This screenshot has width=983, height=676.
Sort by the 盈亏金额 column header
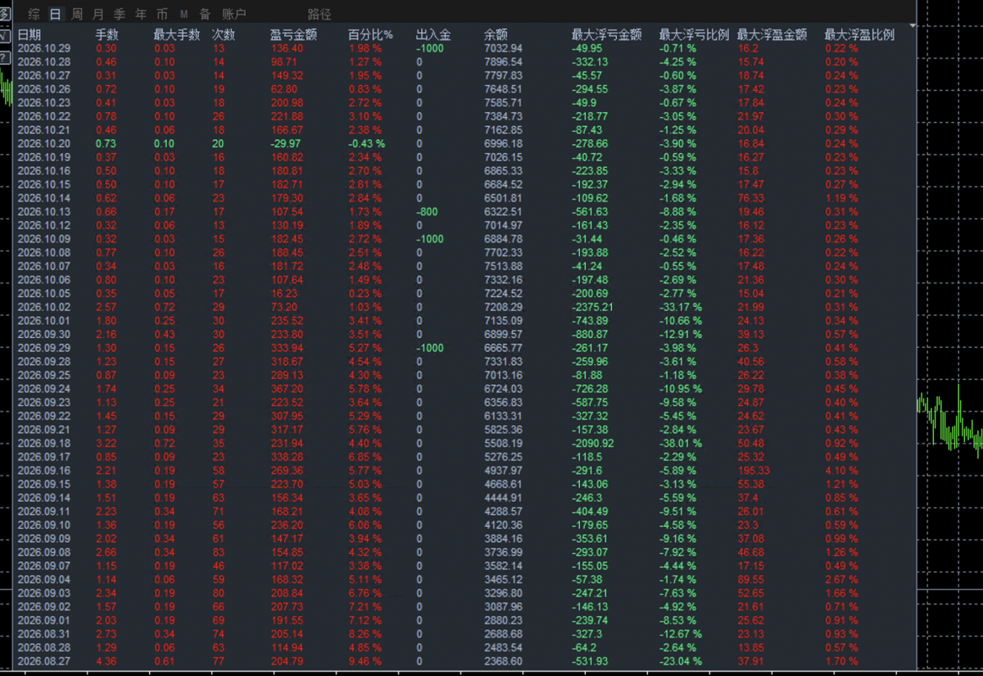294,34
